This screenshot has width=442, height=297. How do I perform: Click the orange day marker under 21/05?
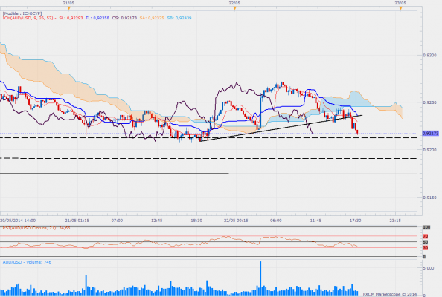pos(69,8)
